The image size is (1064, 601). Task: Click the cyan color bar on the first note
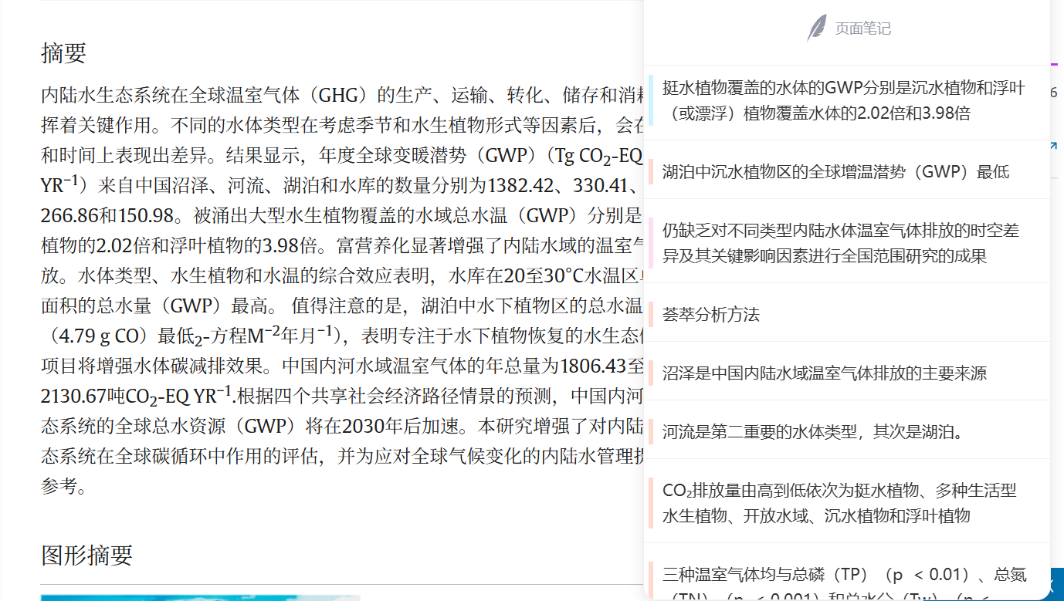click(x=651, y=100)
